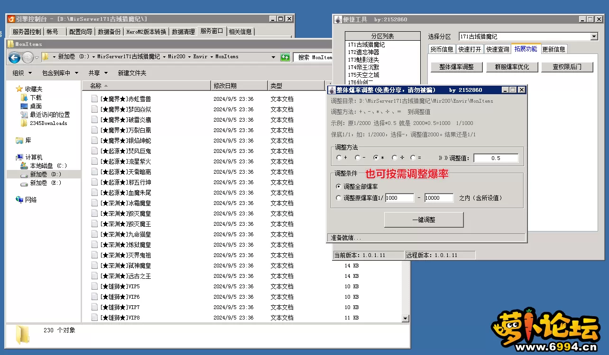Click the folder icon at address bar start
Image resolution: width=609 pixels, height=355 pixels.
point(46,57)
